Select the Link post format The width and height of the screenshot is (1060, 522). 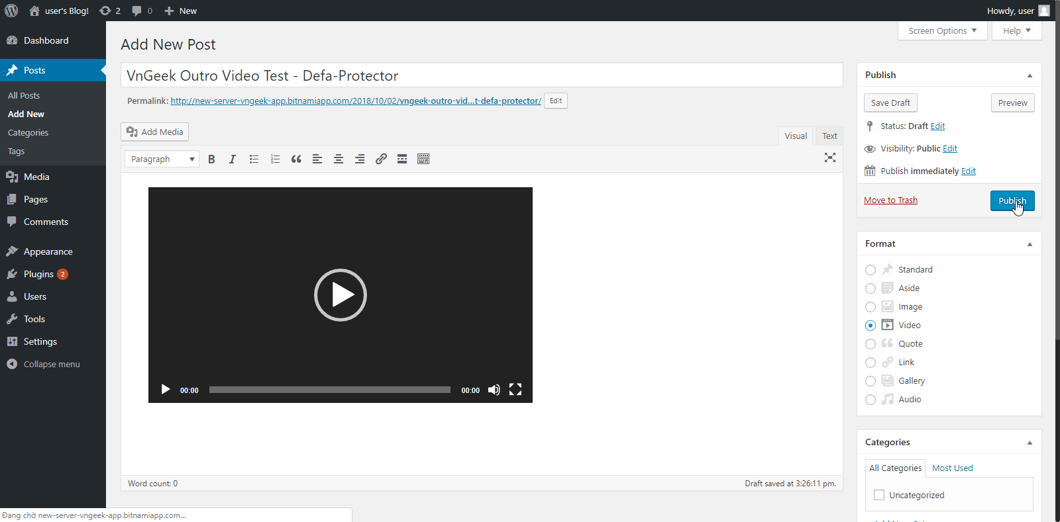871,363
